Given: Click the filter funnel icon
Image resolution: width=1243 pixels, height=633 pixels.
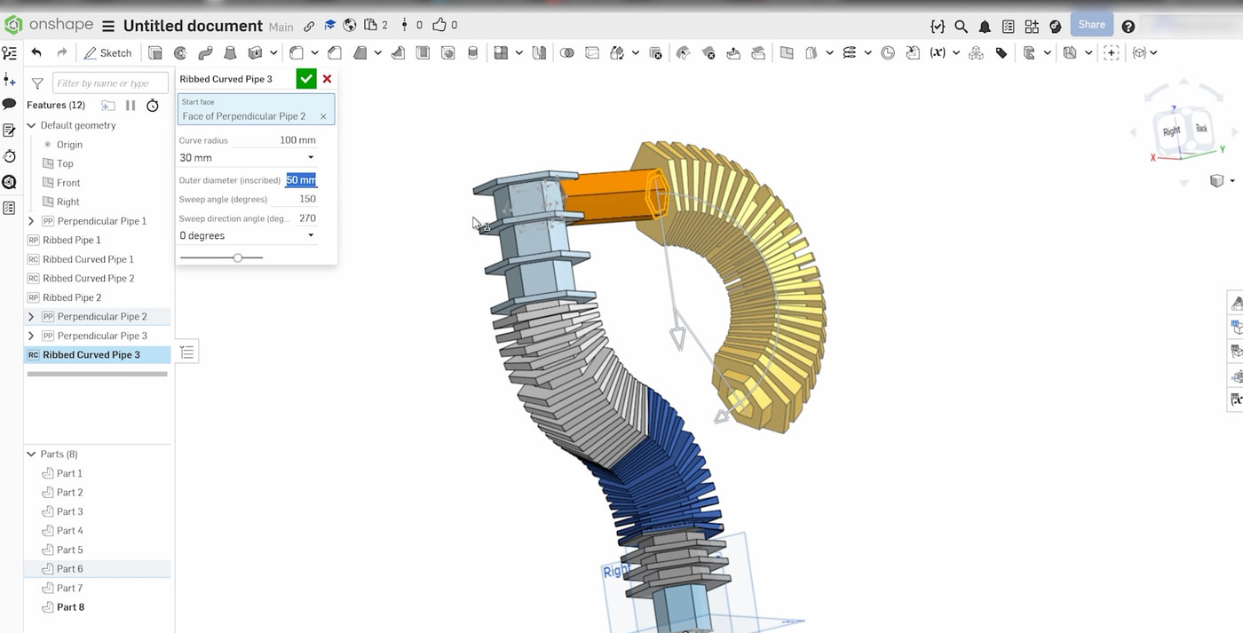Looking at the screenshot, I should (37, 83).
